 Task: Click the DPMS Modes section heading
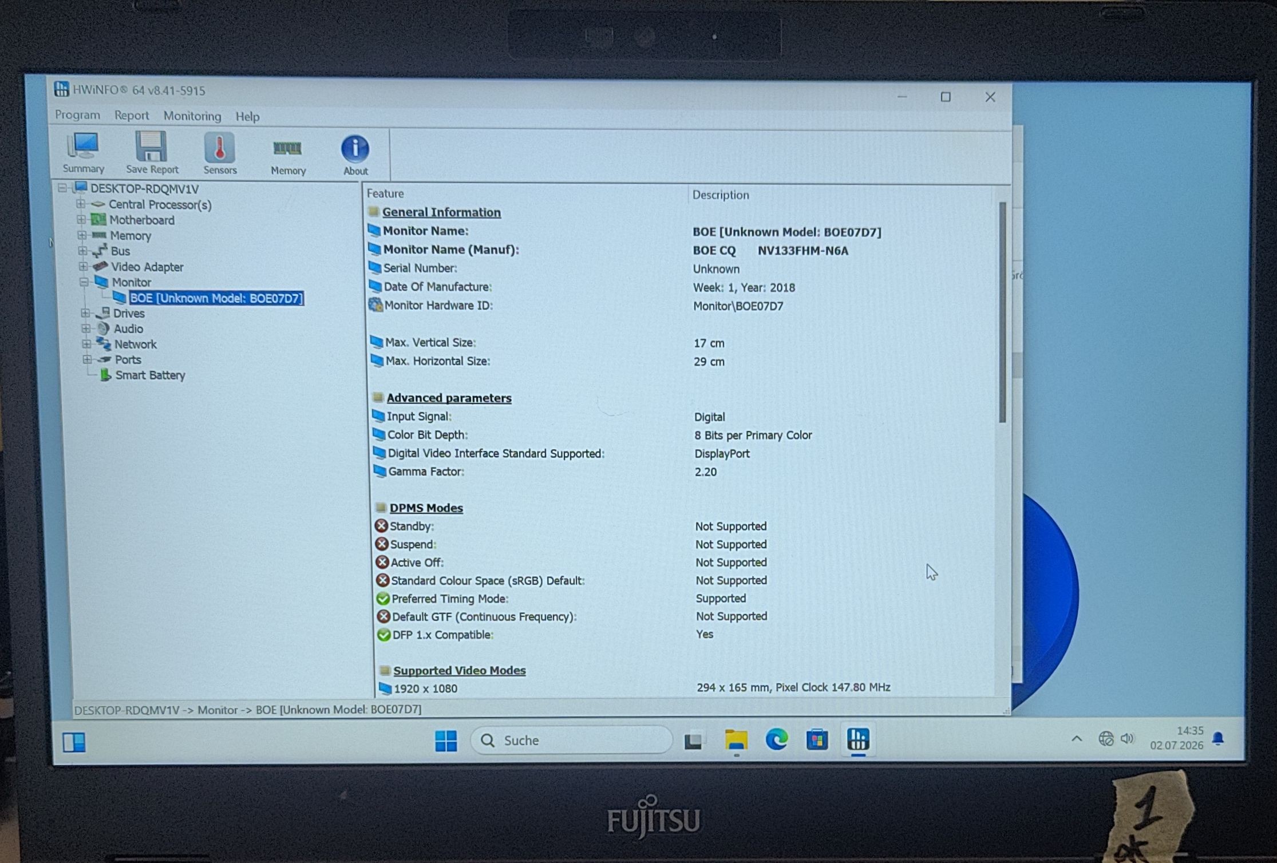[426, 508]
